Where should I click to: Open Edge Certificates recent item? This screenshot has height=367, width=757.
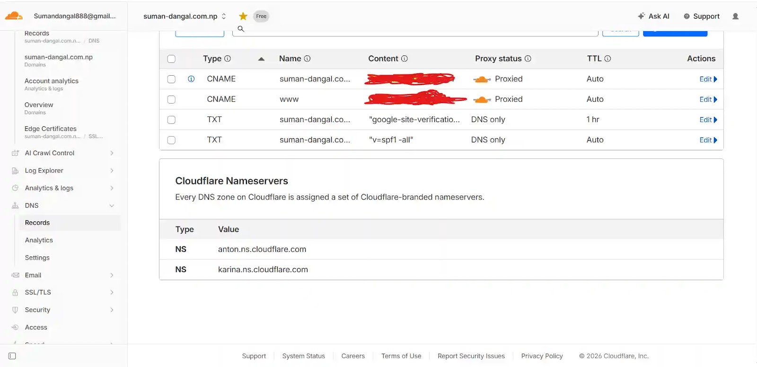(63, 132)
